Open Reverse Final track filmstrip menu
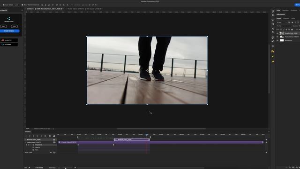This screenshot has width=300, height=169. (x=54, y=140)
